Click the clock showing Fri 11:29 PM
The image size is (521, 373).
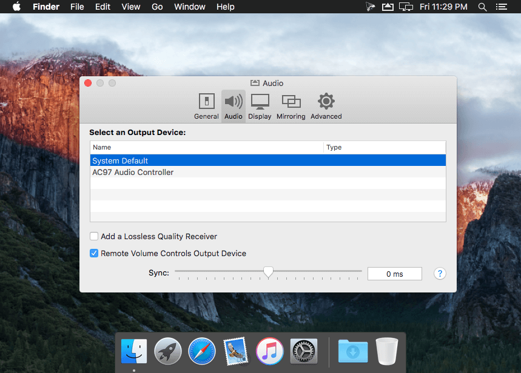pyautogui.click(x=443, y=7)
